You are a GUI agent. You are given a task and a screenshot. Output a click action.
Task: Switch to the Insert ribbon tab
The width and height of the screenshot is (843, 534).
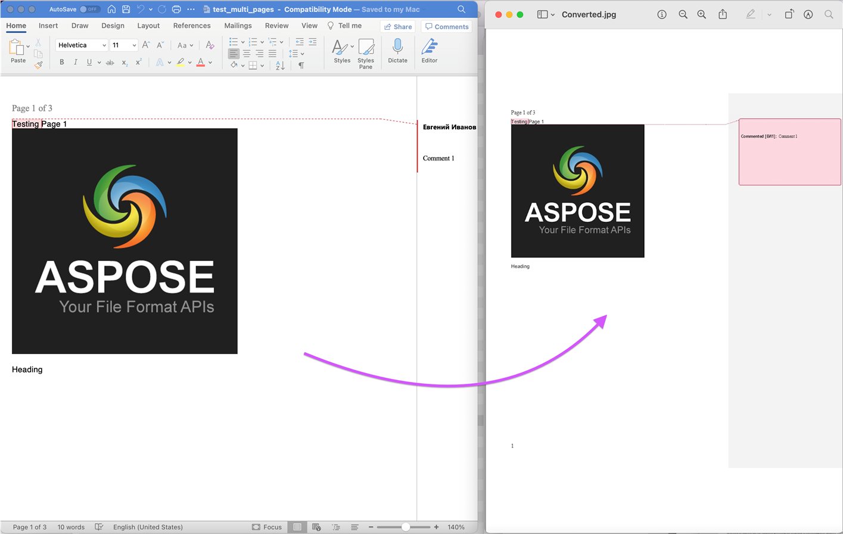(48, 26)
